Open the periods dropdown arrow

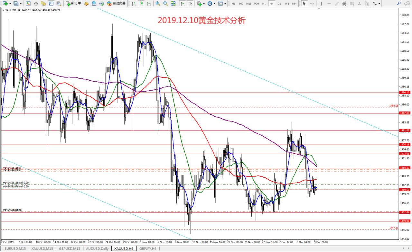(215, 4)
